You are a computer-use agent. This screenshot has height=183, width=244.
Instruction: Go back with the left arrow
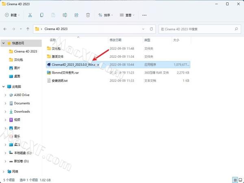pos(5,29)
